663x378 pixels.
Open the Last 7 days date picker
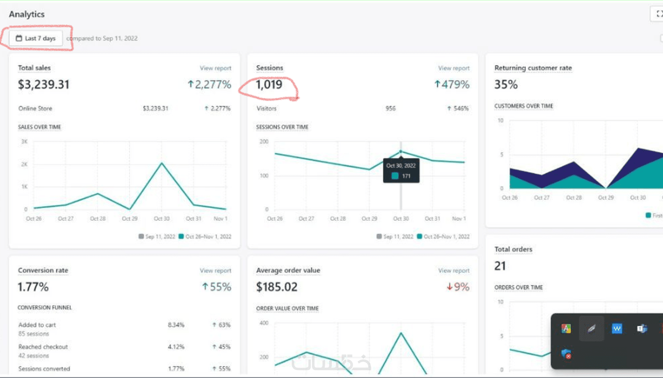pyautogui.click(x=36, y=38)
